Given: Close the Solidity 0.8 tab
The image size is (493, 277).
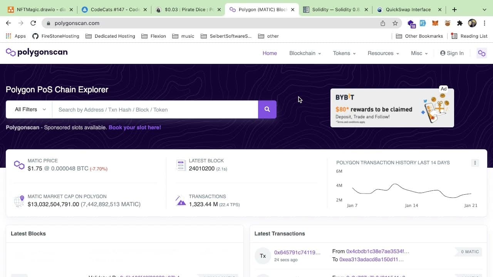Looking at the screenshot, I should click(x=366, y=10).
